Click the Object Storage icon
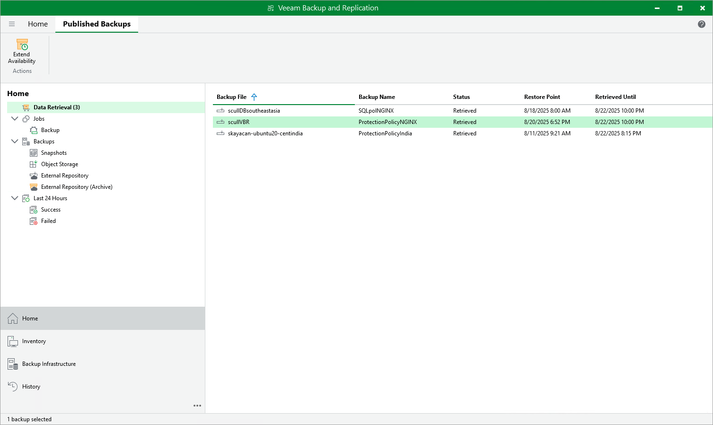Screen dimensions: 713x425 pyautogui.click(x=34, y=164)
